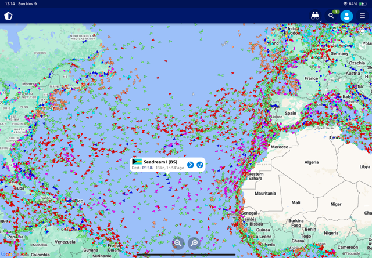Open the user account profile
This screenshot has width=372, height=258.
point(347,16)
